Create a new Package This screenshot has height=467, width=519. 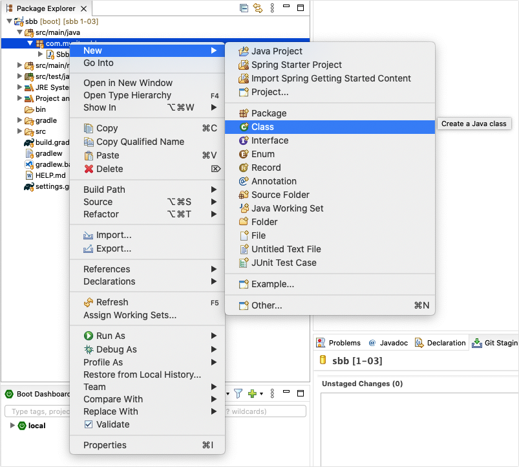pos(330,113)
